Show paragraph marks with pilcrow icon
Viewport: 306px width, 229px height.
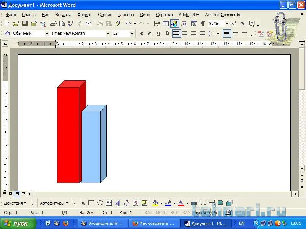coord(203,24)
